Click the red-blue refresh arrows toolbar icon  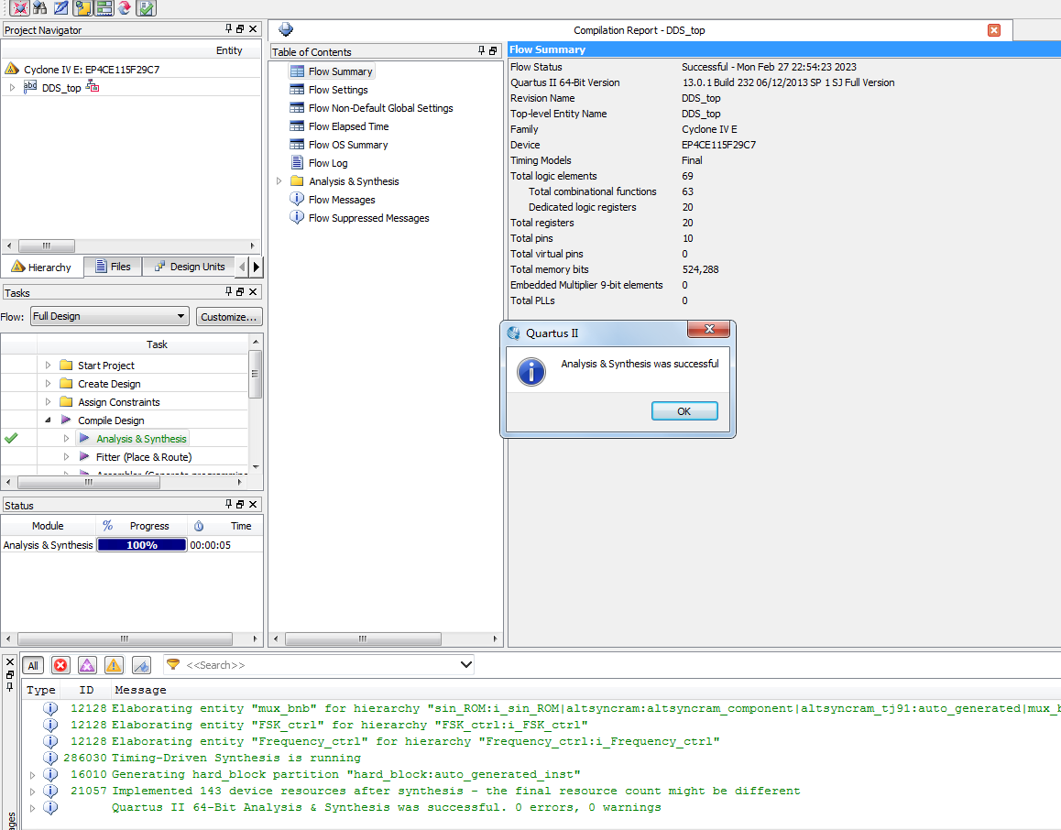[125, 8]
